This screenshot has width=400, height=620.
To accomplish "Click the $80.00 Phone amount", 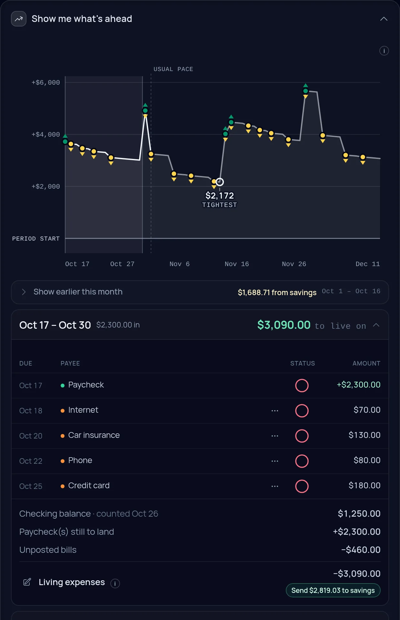I will (x=367, y=460).
